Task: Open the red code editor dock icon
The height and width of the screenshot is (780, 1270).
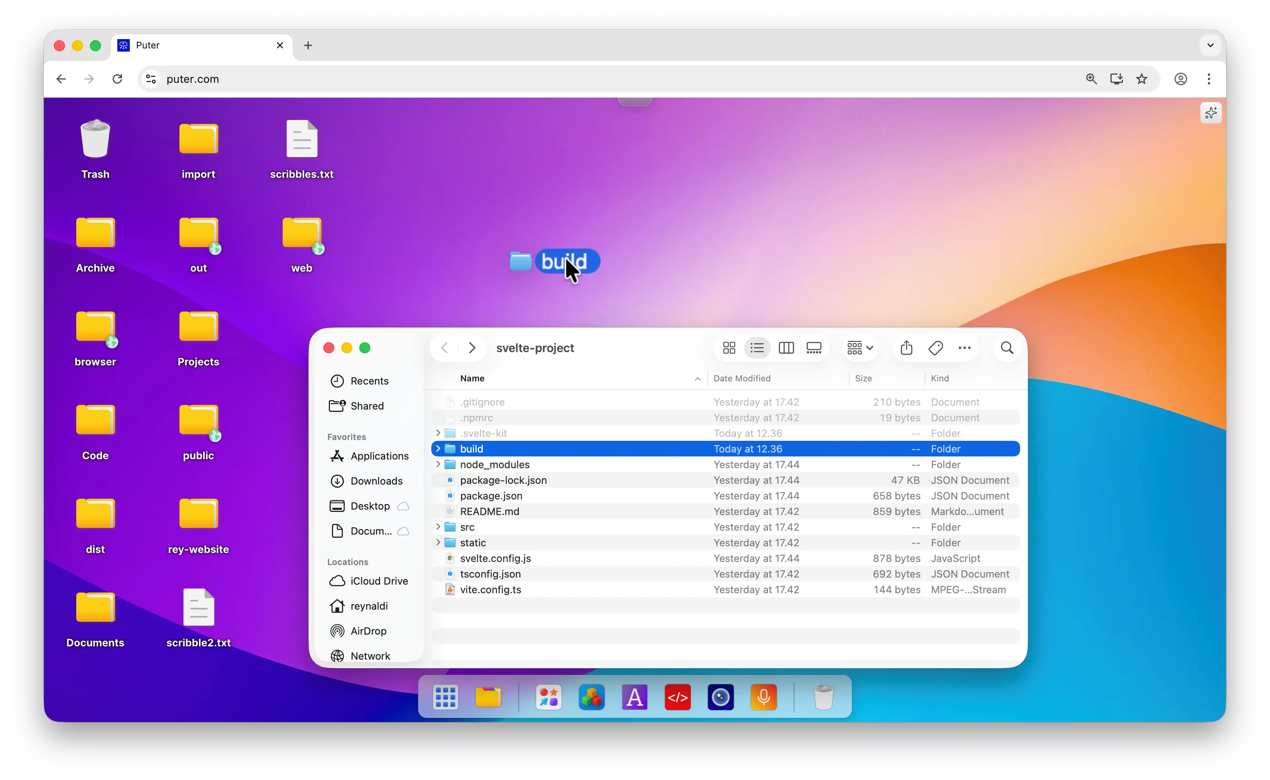Action: pyautogui.click(x=677, y=698)
